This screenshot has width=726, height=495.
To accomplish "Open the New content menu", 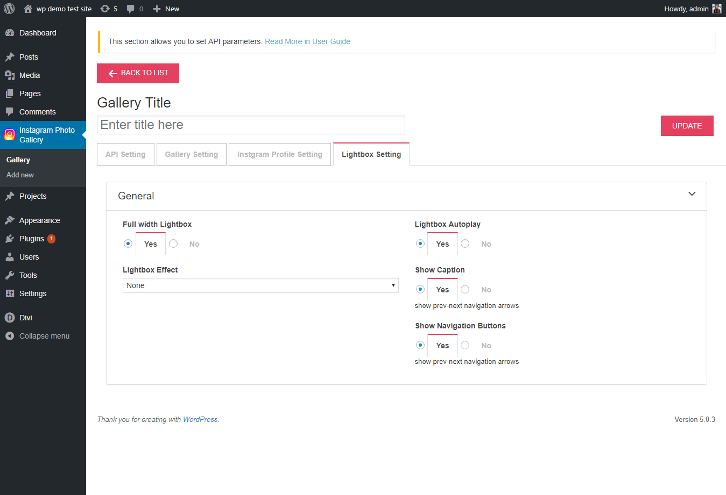I will tap(166, 9).
